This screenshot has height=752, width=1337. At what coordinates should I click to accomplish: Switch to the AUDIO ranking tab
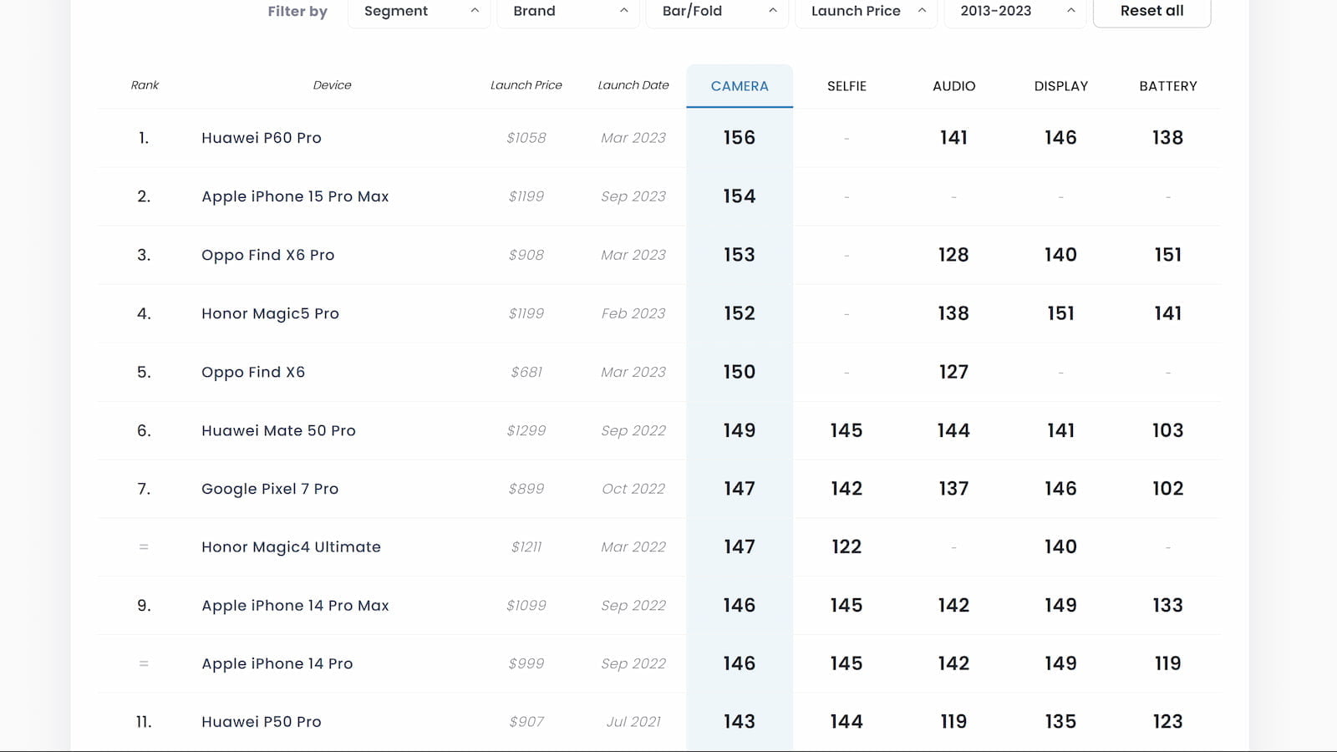click(953, 86)
